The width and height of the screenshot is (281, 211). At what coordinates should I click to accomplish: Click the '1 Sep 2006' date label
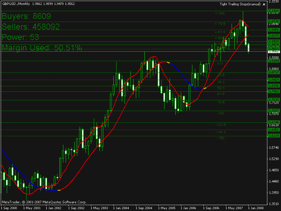(x=211, y=208)
